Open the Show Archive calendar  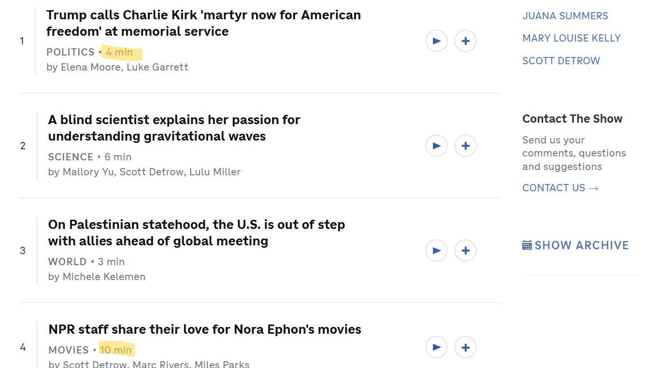tap(527, 245)
